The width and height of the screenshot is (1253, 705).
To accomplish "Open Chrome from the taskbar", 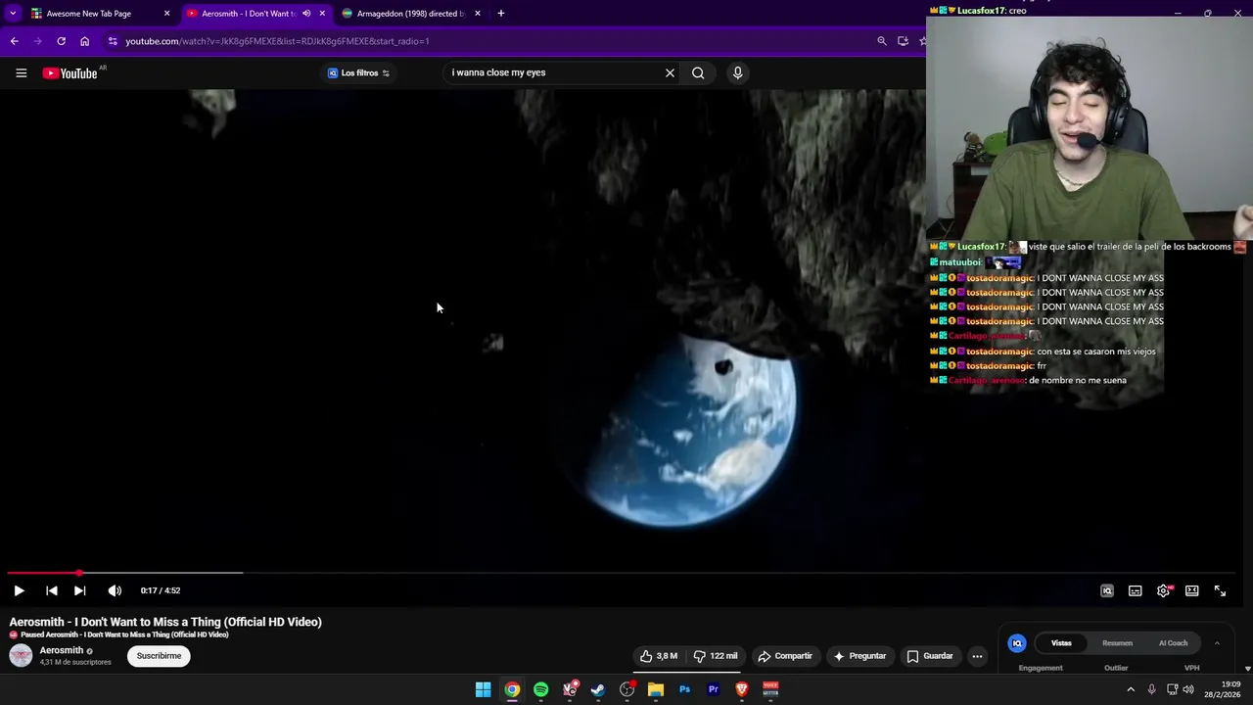I will tap(512, 689).
